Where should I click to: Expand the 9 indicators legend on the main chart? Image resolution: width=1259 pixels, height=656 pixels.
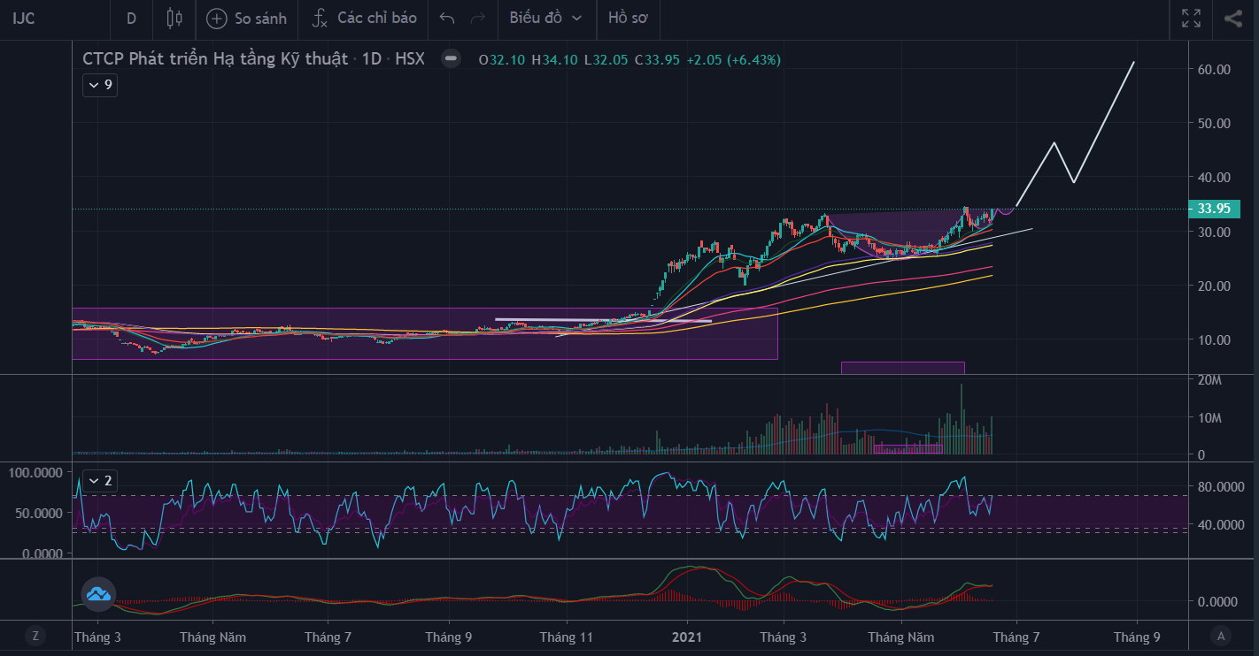(99, 86)
